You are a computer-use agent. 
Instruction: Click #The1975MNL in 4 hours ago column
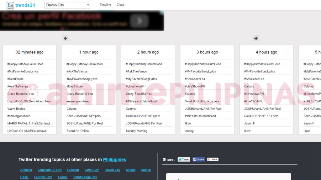[x=254, y=101]
